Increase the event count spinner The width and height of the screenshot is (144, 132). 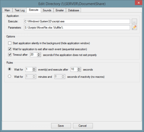(34, 68)
